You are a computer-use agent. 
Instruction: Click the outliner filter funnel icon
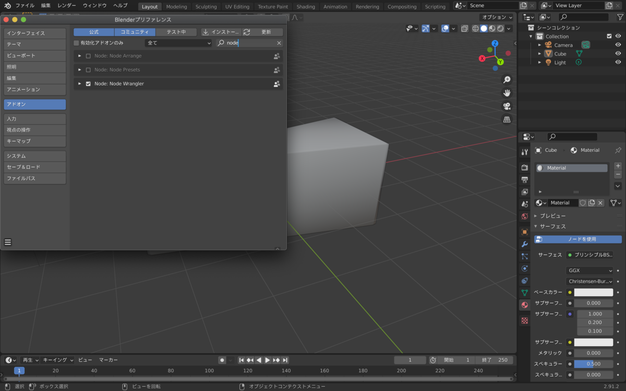(620, 17)
